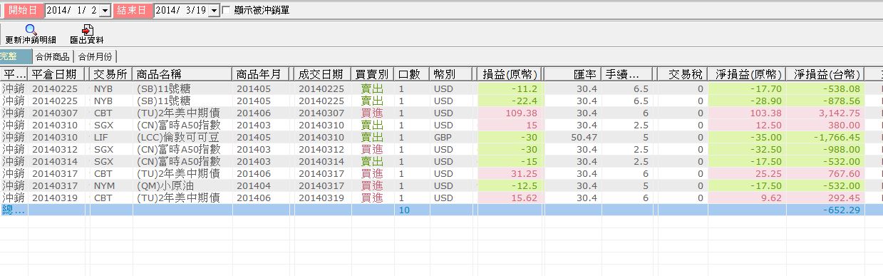Enable the 顯示被沖銷單 checkbox

click(227, 11)
